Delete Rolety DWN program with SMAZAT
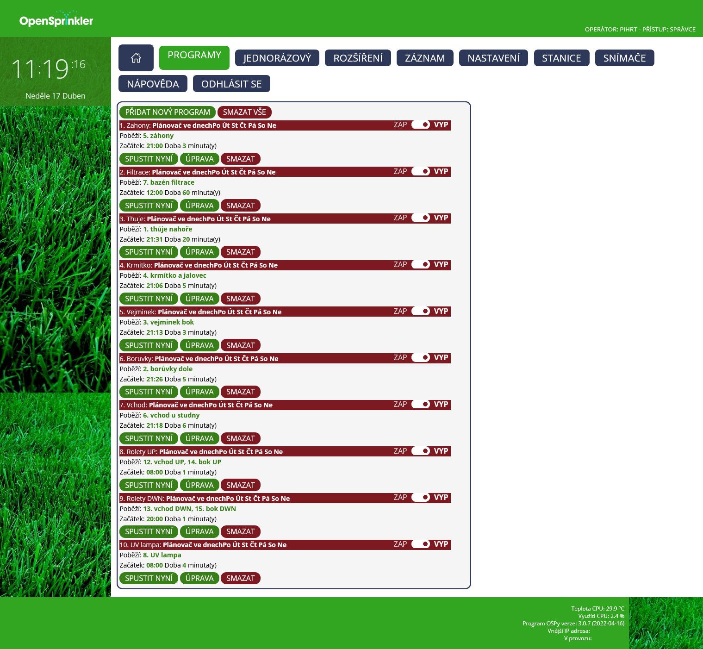The image size is (703, 649). [241, 531]
